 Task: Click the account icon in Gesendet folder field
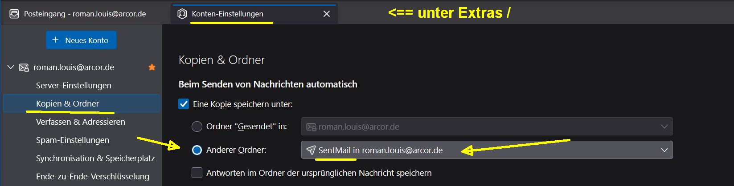[311, 127]
